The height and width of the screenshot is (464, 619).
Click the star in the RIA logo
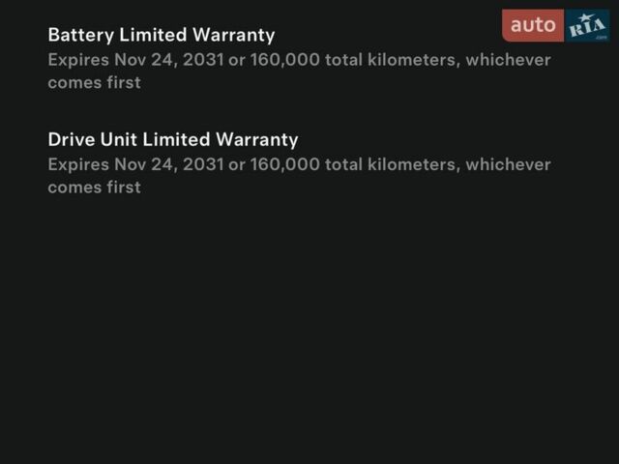[x=584, y=17]
